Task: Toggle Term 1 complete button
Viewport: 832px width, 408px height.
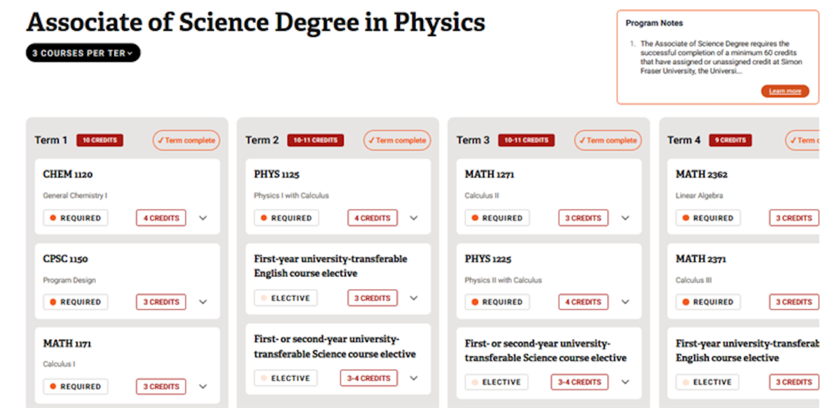Action: [x=186, y=140]
